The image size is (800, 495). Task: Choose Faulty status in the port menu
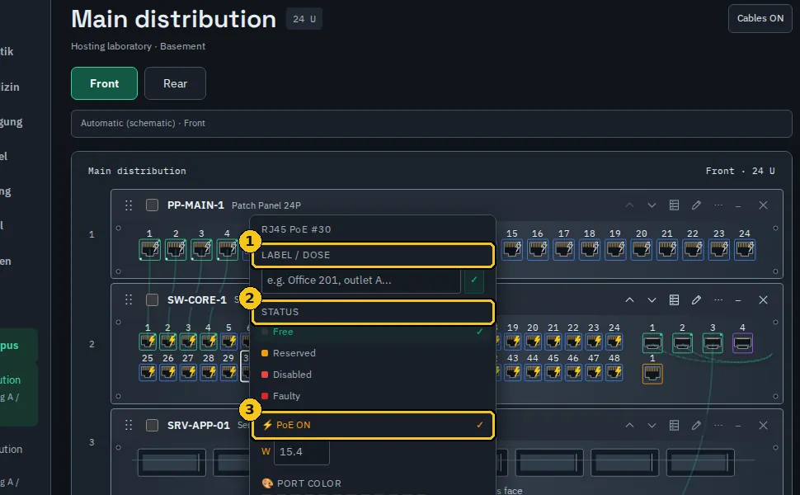(373, 396)
